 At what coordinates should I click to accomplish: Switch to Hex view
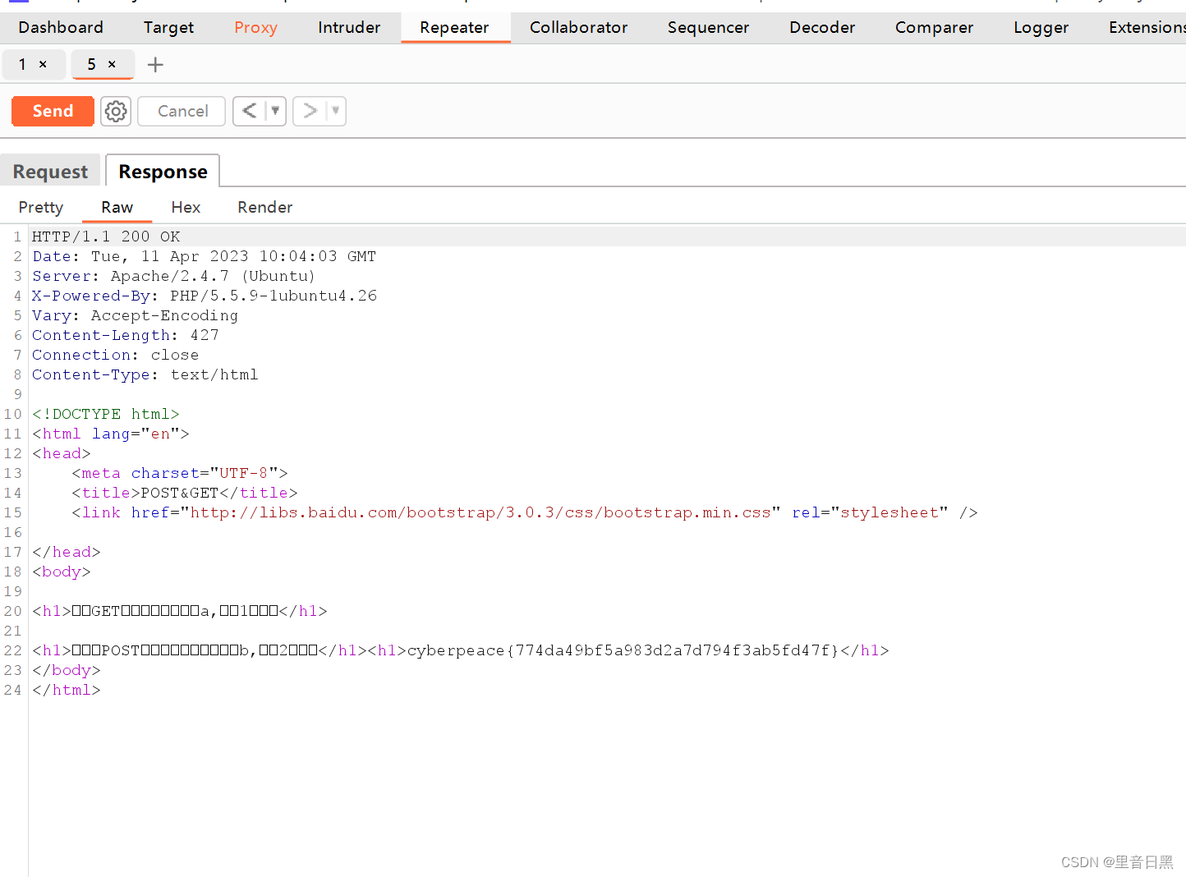click(x=186, y=207)
